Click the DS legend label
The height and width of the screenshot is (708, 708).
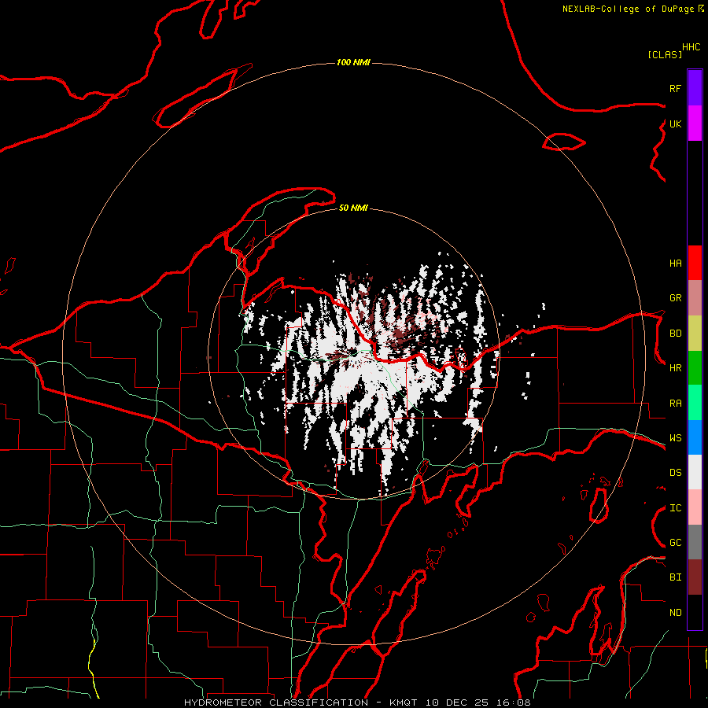click(x=675, y=473)
